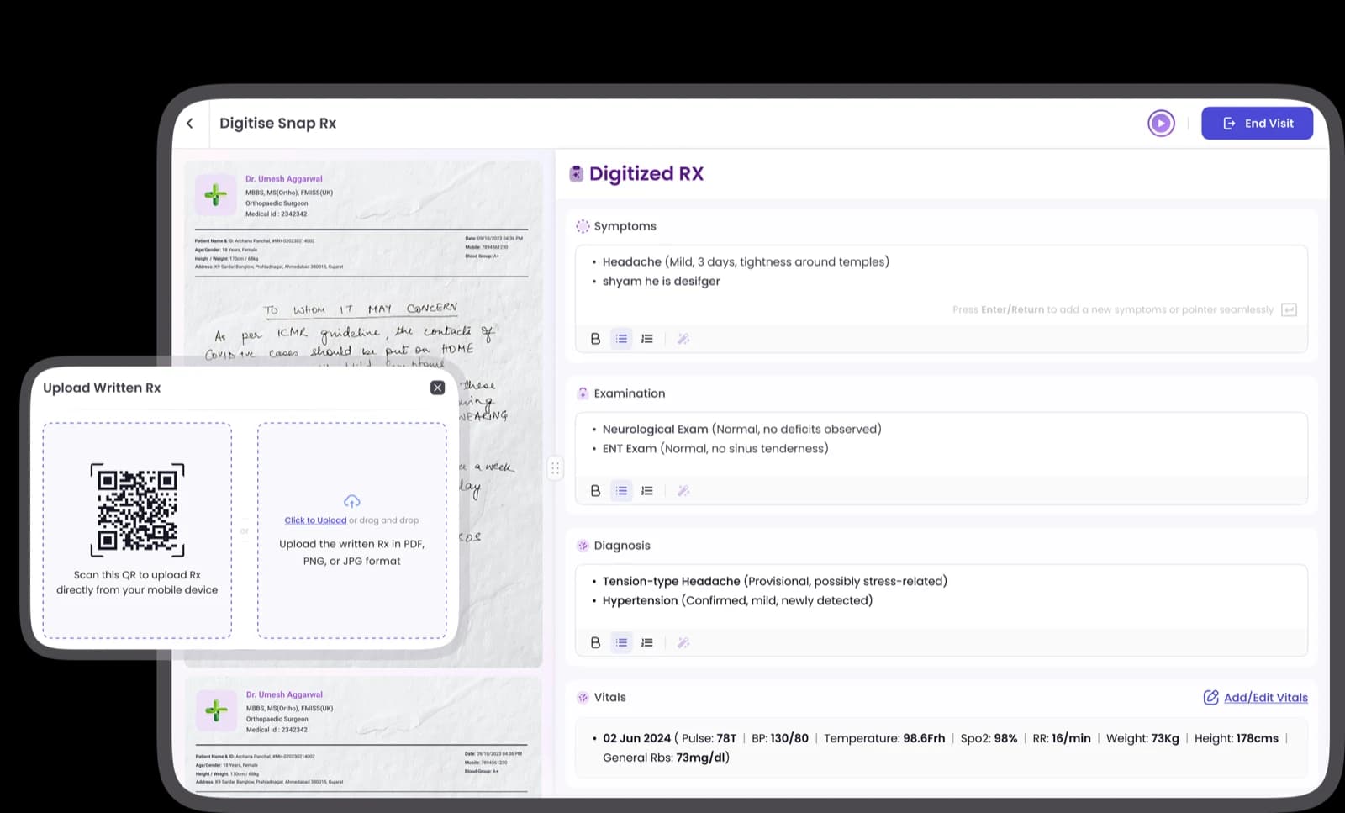Click the green cross logo on first prescription

coord(216,196)
